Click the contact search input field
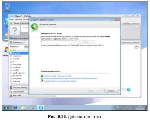Screen dimensions: 150x120 (59, 42)
